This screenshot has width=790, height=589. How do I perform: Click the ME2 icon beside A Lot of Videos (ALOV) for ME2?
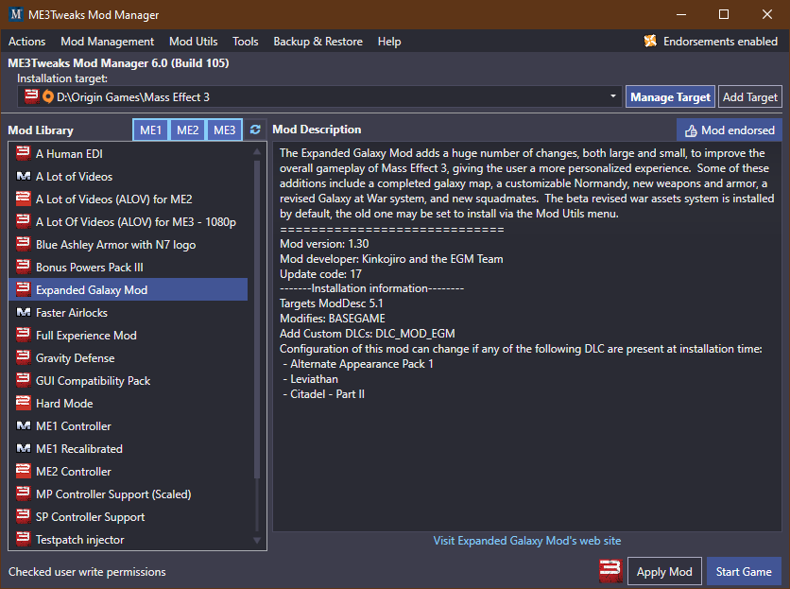(x=24, y=199)
